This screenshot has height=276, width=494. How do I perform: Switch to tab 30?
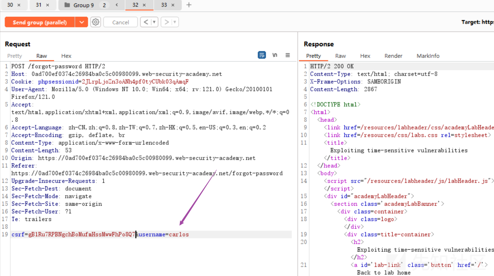pyautogui.click(x=10, y=5)
